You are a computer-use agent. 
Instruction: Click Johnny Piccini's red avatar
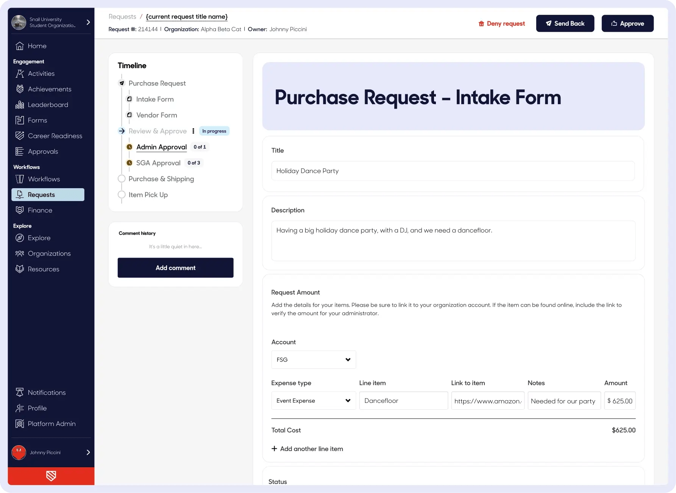coord(19,452)
